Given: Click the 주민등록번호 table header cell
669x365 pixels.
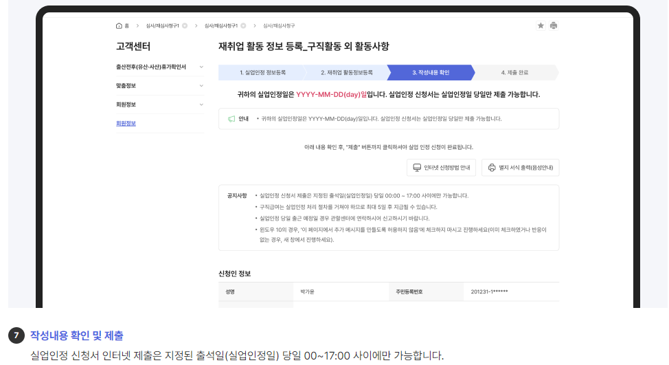Looking at the screenshot, I should tap(426, 292).
